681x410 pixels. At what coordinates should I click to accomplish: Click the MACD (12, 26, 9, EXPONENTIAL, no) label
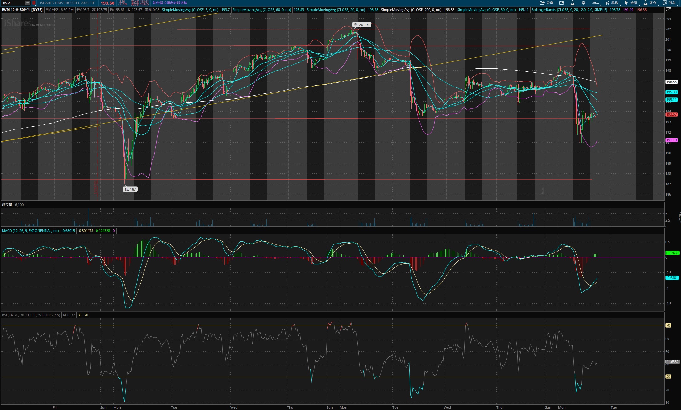click(30, 231)
